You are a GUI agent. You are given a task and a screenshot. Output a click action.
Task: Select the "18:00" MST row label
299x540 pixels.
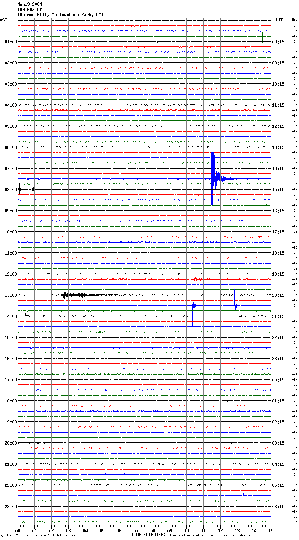click(x=11, y=401)
